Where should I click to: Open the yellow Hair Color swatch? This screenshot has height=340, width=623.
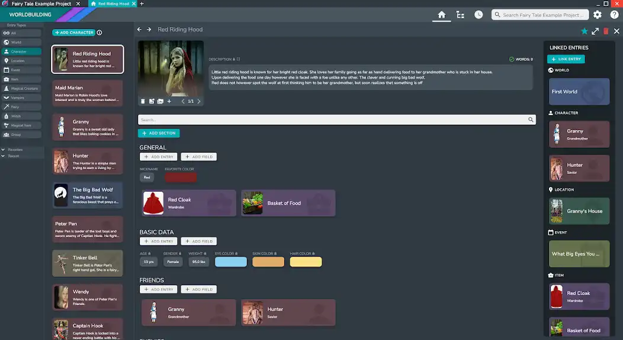click(x=306, y=262)
